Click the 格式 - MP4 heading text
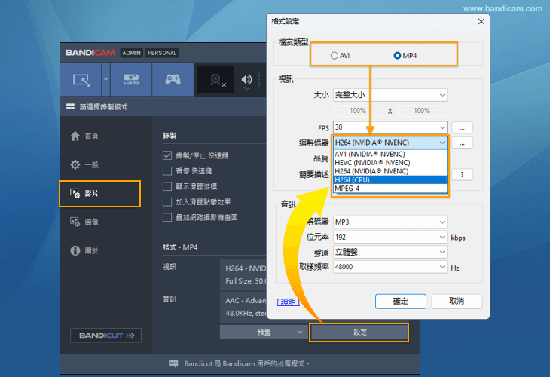The width and height of the screenshot is (550, 377). [180, 247]
